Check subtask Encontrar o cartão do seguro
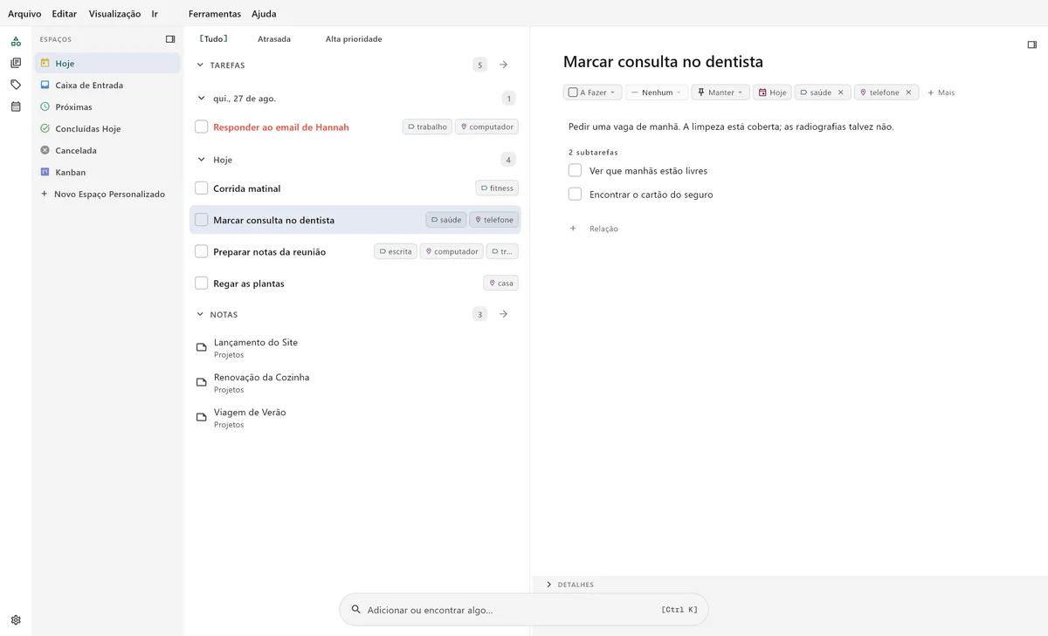 (575, 195)
